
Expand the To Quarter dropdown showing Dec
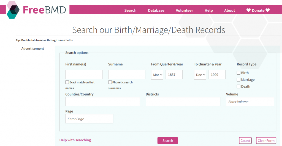coord(200,75)
